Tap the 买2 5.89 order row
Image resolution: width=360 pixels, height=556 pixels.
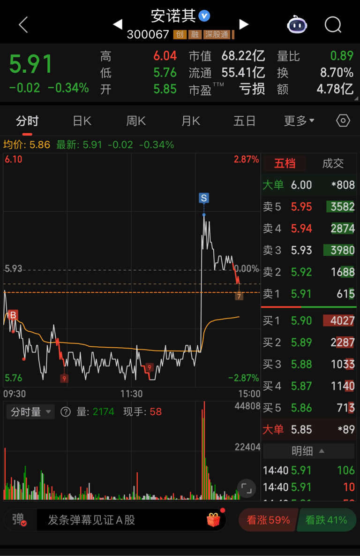308,342
